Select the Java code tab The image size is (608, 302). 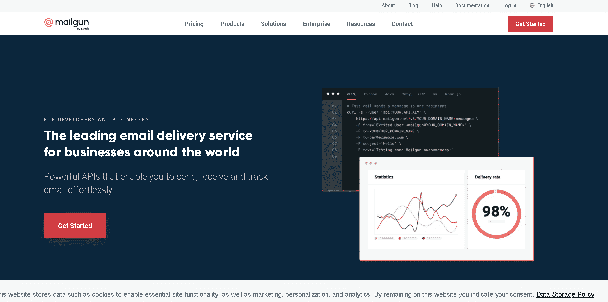pyautogui.click(x=389, y=94)
